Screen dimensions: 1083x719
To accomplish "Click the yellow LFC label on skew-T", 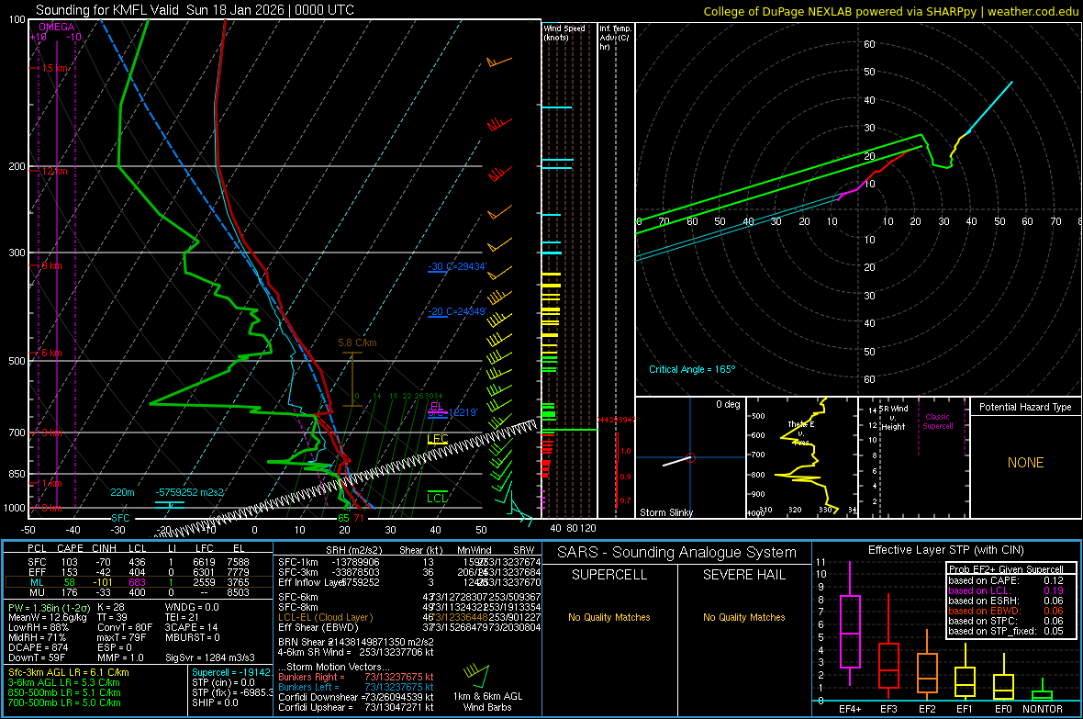I will [x=438, y=438].
